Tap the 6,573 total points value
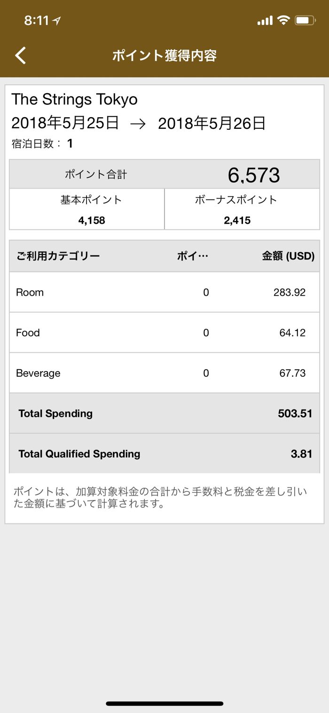The image size is (329, 713). [254, 175]
